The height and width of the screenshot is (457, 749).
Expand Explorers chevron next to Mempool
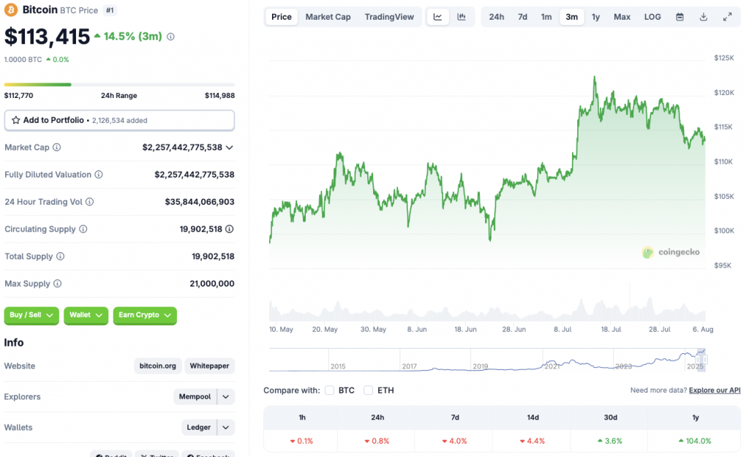(x=226, y=396)
